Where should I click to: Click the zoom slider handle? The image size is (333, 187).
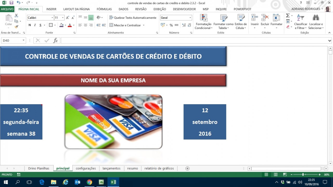303,175
